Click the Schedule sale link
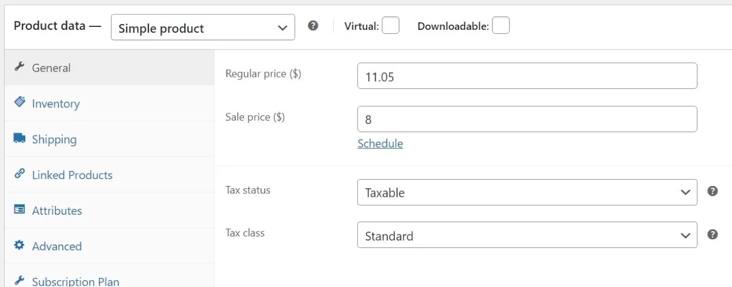The width and height of the screenshot is (732, 287). point(380,143)
